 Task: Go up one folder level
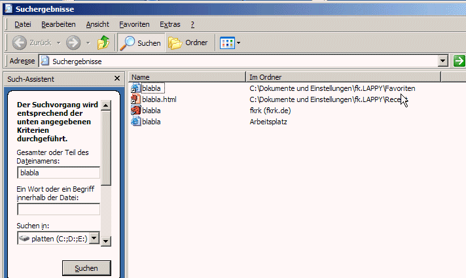(x=103, y=43)
